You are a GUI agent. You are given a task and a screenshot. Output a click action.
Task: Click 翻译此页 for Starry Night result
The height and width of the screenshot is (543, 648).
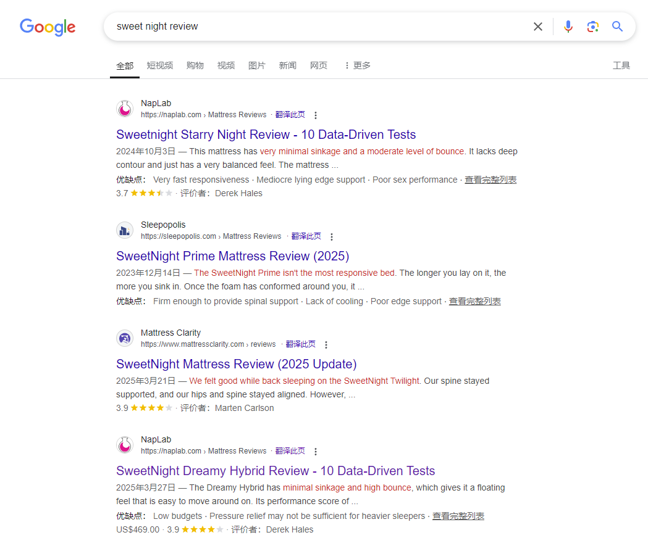pyautogui.click(x=290, y=115)
